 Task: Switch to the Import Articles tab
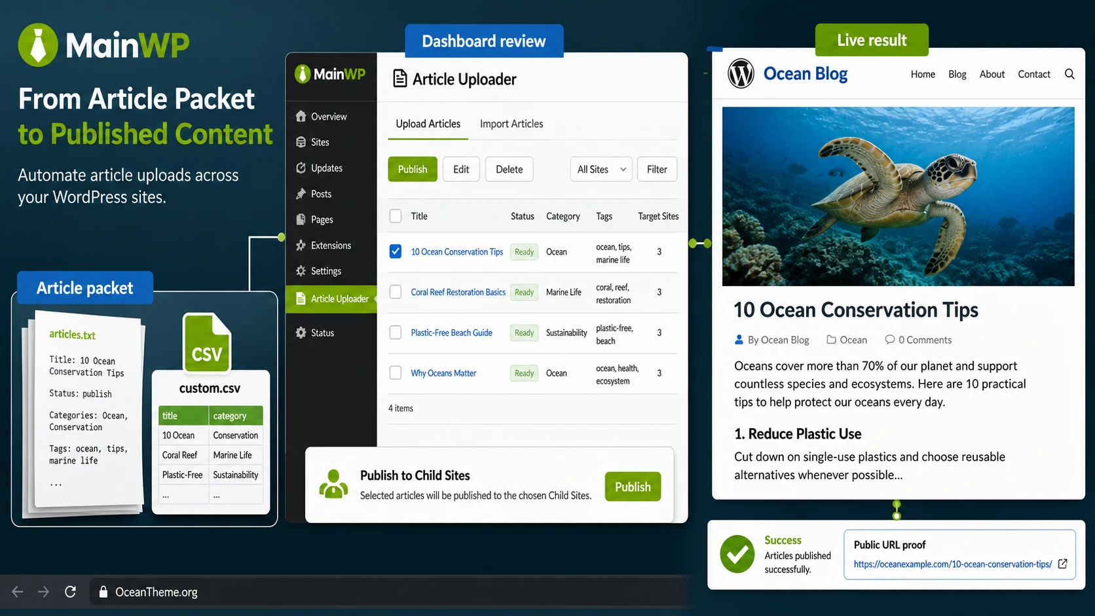coord(511,124)
